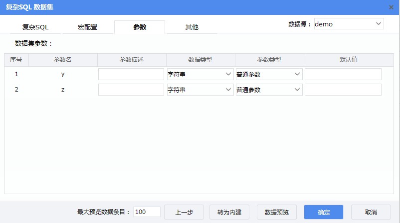This screenshot has height=223, width=400.
Task: Focus 默认值 field for parameter y
Action: pyautogui.click(x=343, y=75)
